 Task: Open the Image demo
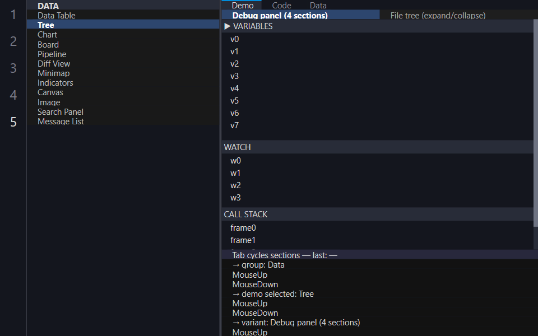123,102
